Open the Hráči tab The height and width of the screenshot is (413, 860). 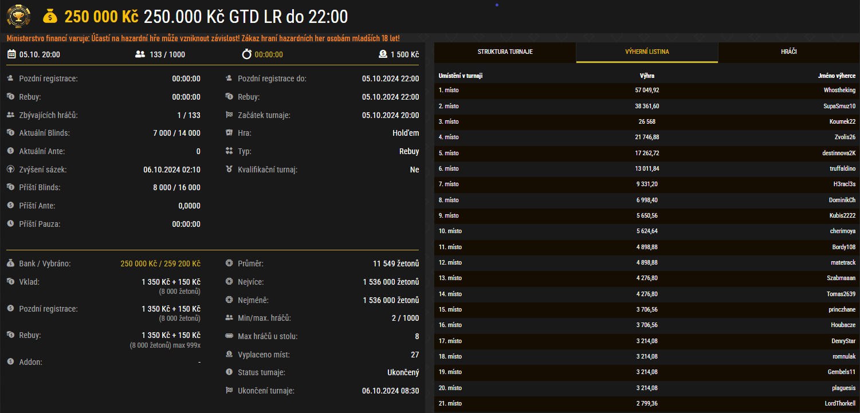tap(788, 52)
